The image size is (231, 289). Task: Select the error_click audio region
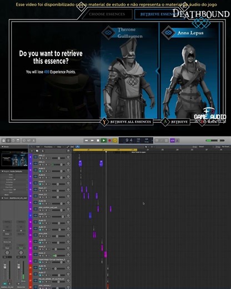click(94, 235)
